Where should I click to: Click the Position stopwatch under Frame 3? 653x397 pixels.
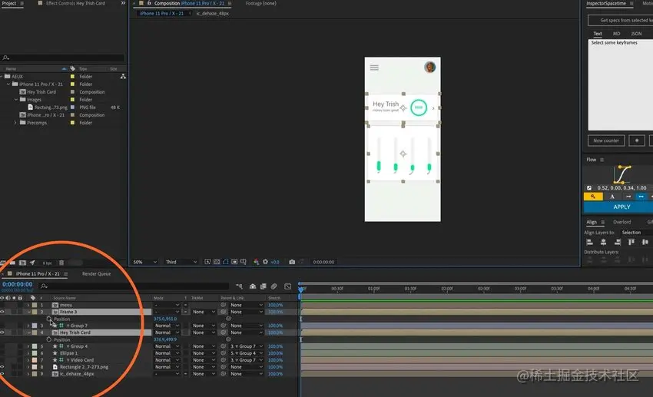[x=49, y=319]
